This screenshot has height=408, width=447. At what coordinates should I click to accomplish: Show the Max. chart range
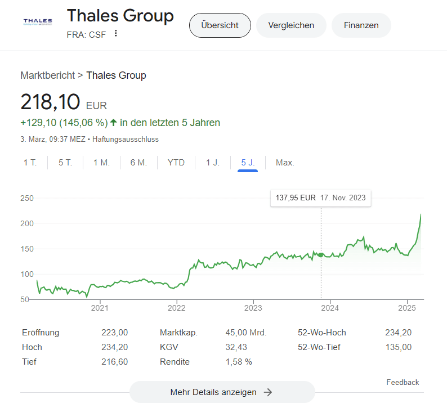(285, 163)
